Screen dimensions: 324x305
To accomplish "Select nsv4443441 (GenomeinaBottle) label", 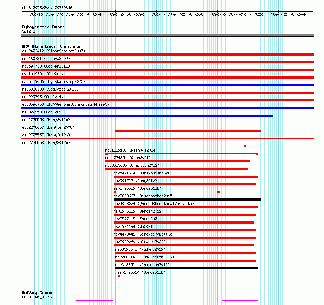I will click(x=144, y=234).
